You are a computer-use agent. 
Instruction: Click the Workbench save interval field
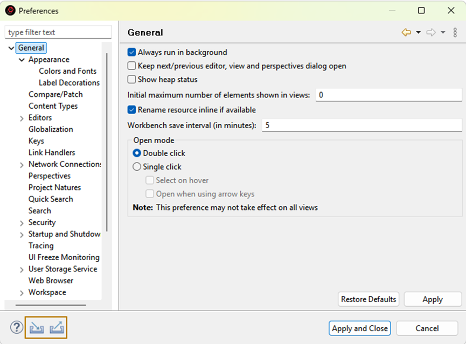coord(361,125)
